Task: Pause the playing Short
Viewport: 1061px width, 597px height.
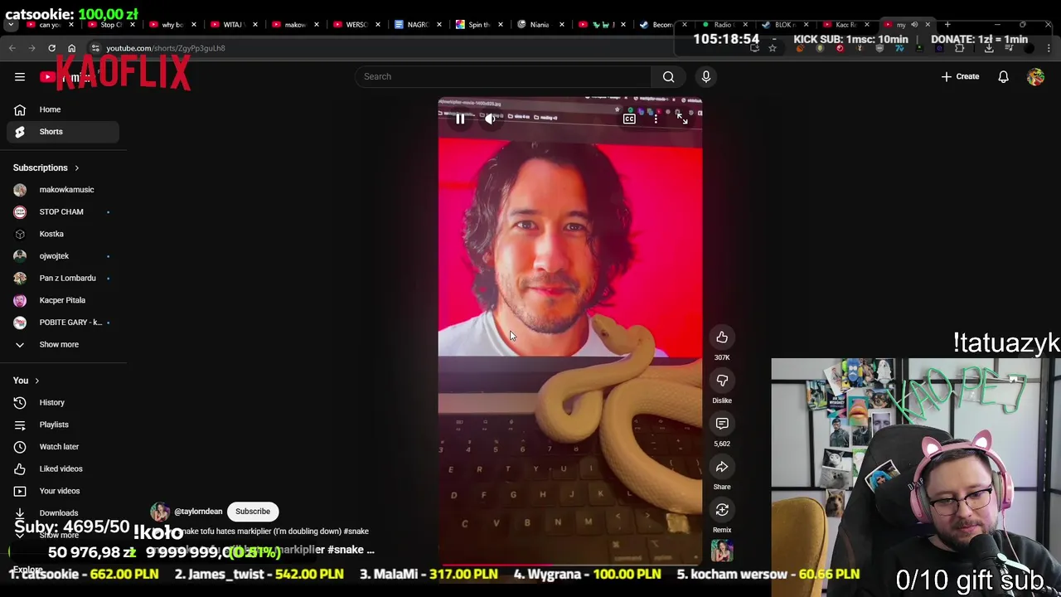Action: [x=460, y=119]
